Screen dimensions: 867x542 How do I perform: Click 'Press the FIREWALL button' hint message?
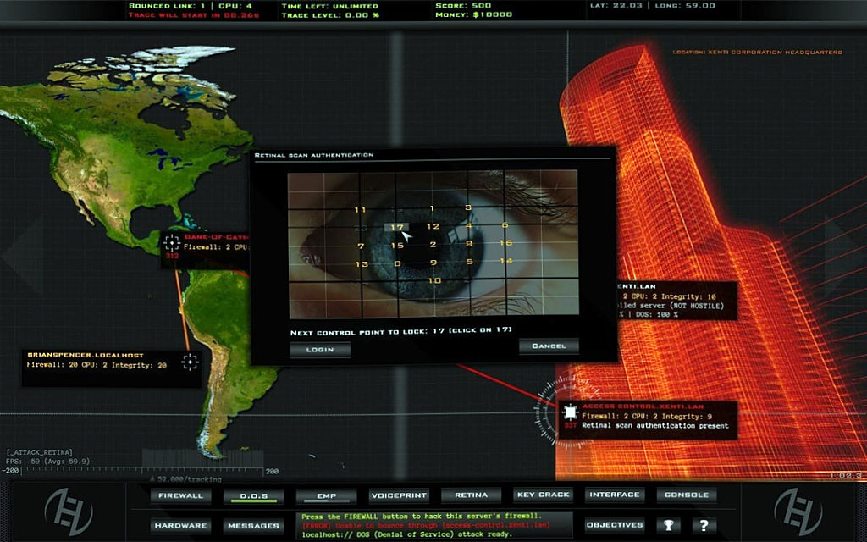tap(421, 516)
